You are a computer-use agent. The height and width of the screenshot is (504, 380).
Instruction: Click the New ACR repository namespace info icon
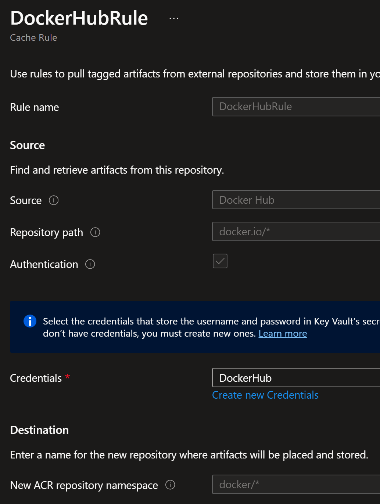point(170,485)
